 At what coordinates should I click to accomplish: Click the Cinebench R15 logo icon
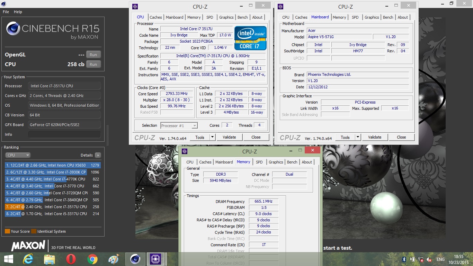[13, 29]
